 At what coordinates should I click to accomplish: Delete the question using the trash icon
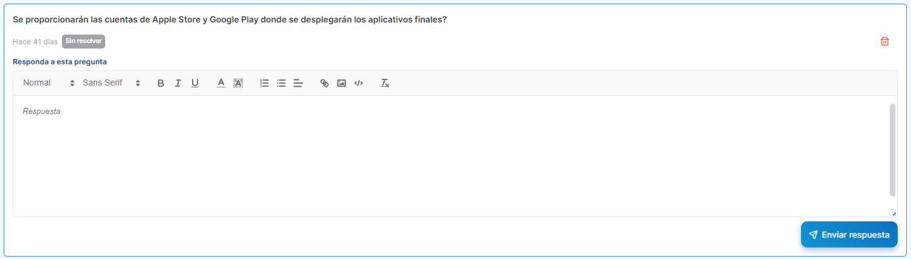(x=885, y=41)
